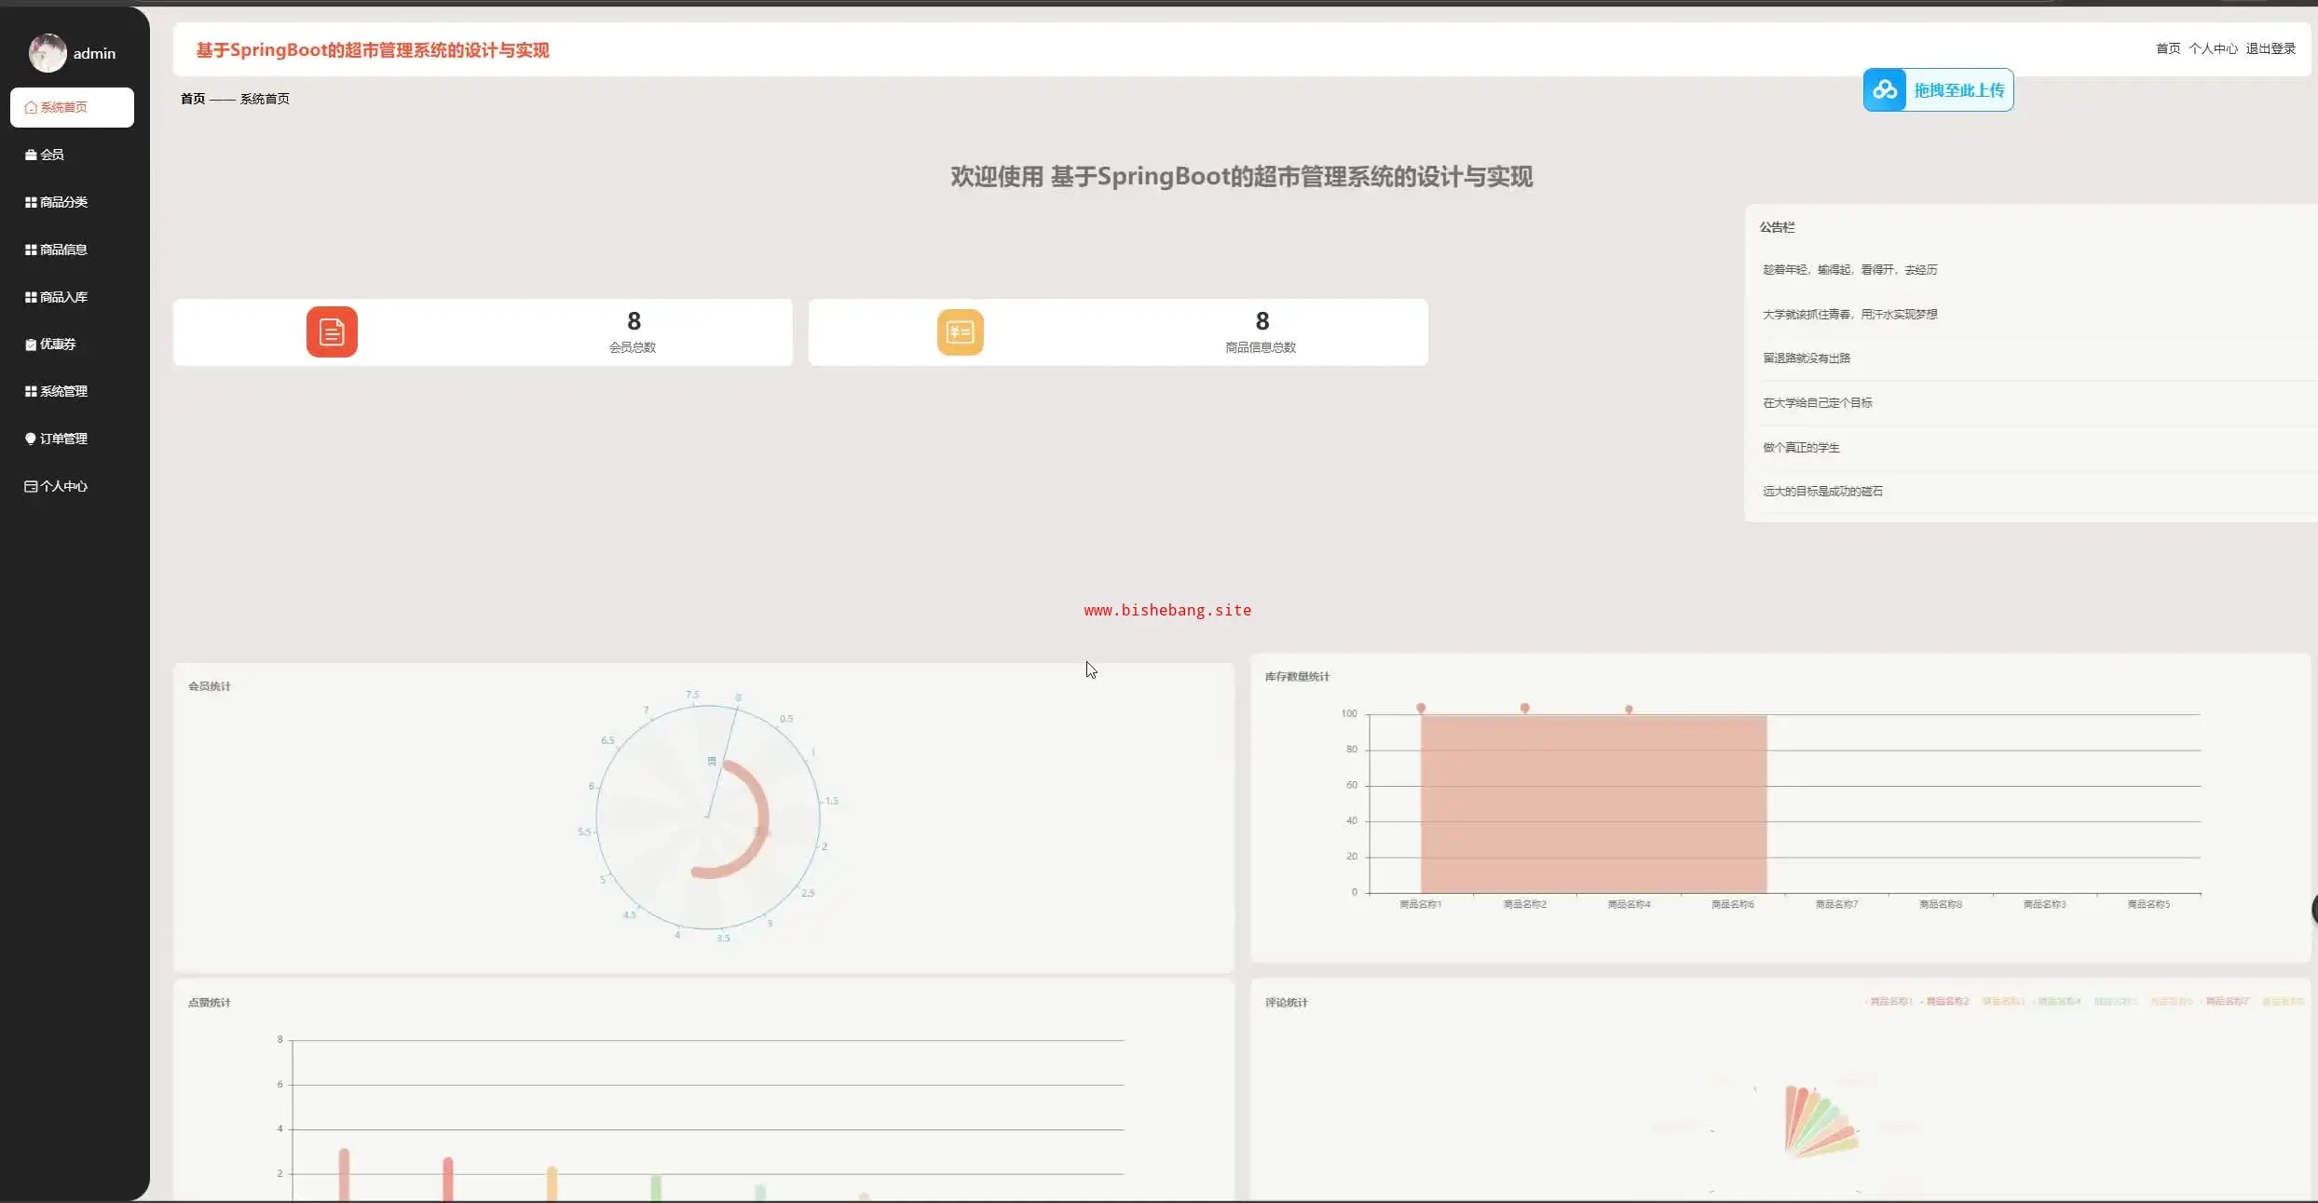Click the yellow icon for 商品信息总数
Viewport: 2318px width, 1203px height.
tap(960, 331)
